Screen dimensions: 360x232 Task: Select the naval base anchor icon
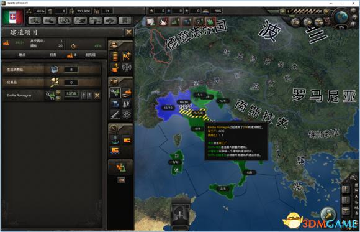pyautogui.click(x=115, y=140)
